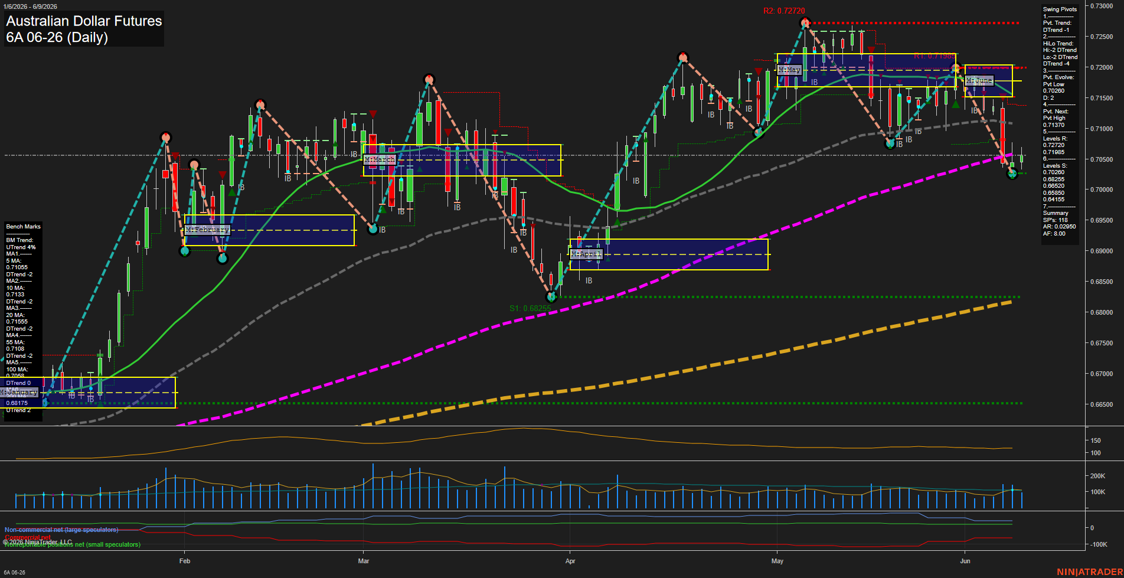Click the 'Swing Pivots' panel heading
Viewport: 1124px width, 578px height.
point(1060,9)
